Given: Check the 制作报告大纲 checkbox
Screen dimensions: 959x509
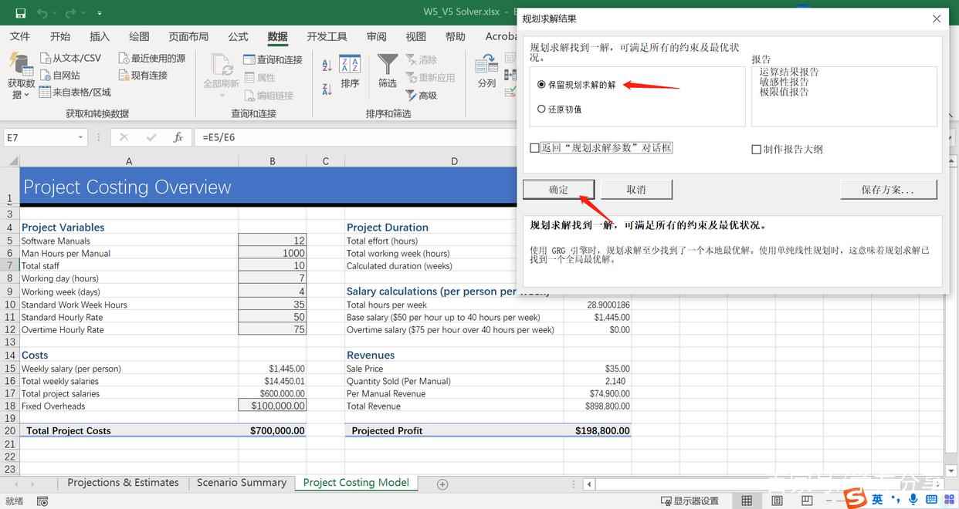Looking at the screenshot, I should tap(757, 150).
